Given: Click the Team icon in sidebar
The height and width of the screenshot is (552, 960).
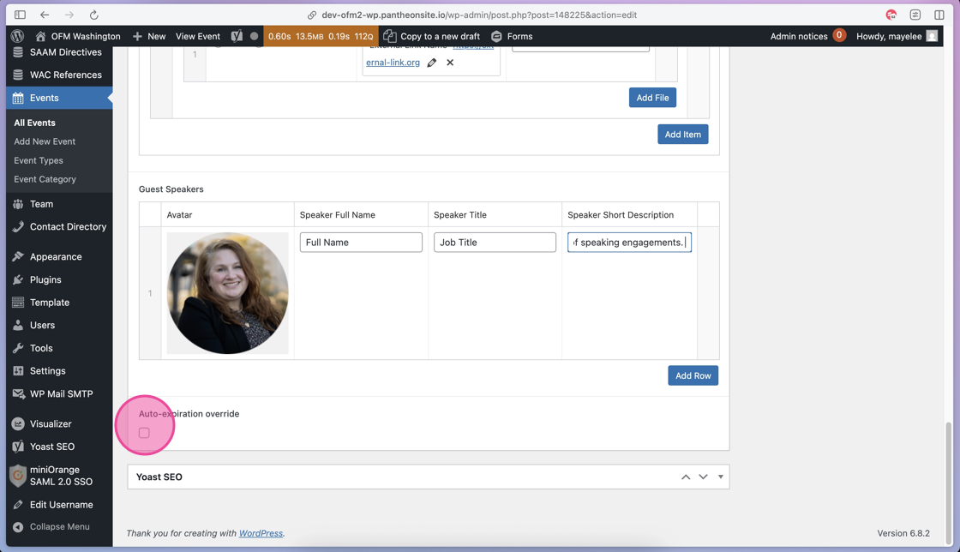Looking at the screenshot, I should click(18, 204).
